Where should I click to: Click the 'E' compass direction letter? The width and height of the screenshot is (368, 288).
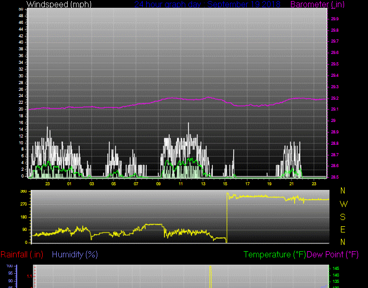pyautogui.click(x=342, y=230)
